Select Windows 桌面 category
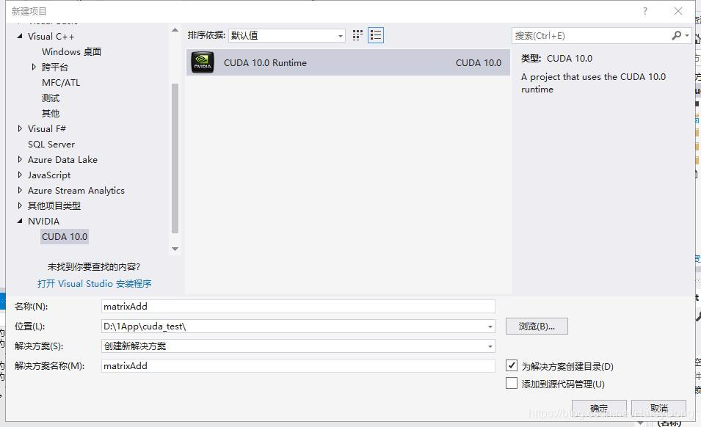Screen dimensions: 701x427 (x=71, y=52)
